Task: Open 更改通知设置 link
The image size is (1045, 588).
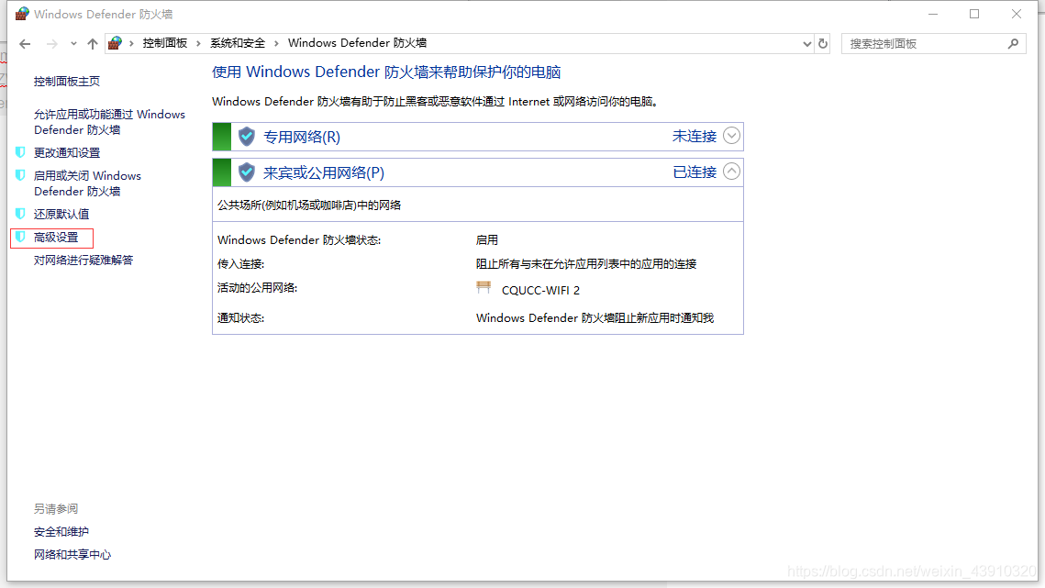Action: 67,152
